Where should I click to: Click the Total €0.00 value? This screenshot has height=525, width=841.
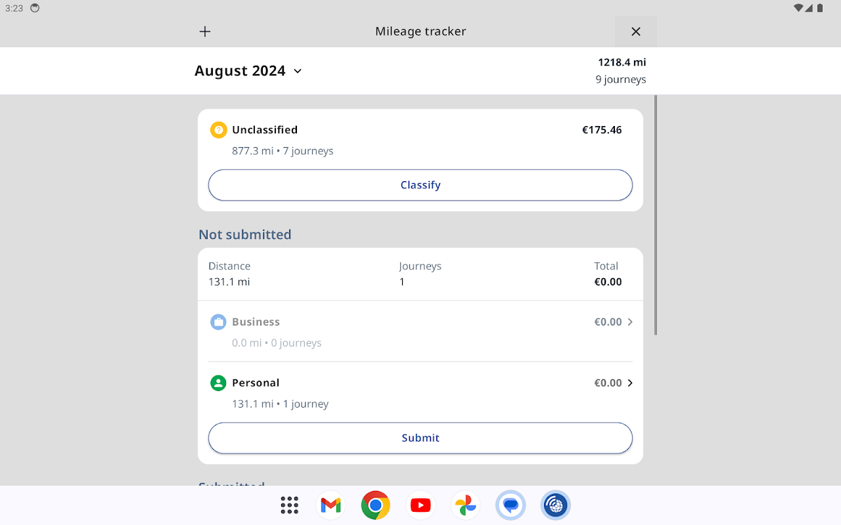click(x=608, y=282)
